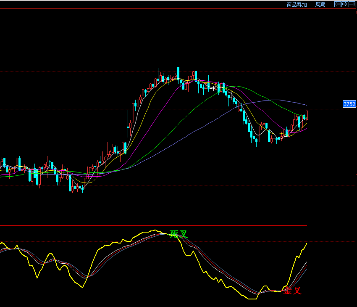Select the red 金叉 marker on indicator
This screenshot has width=357, height=307.
(292, 291)
